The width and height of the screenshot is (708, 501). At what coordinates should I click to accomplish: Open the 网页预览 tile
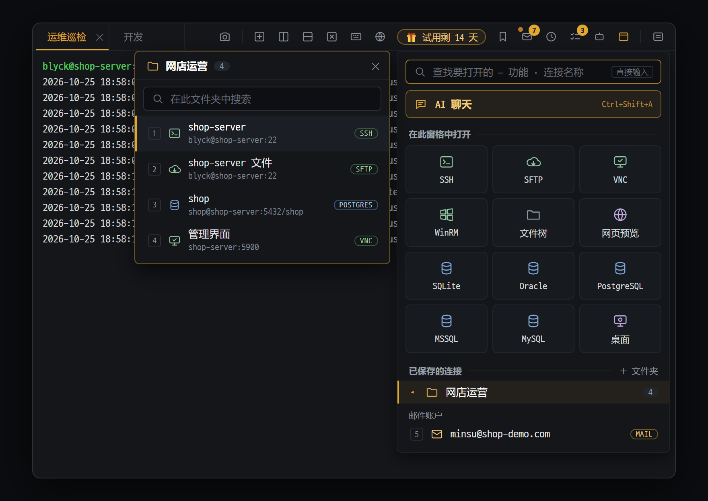point(620,222)
